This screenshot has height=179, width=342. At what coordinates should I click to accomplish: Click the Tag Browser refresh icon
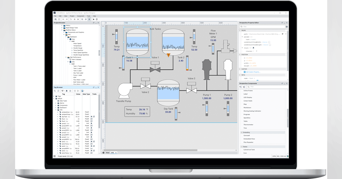58,91
